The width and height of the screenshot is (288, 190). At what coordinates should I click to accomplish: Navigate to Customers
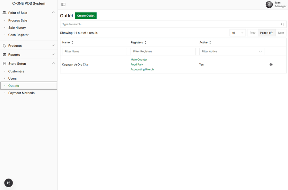pos(16,71)
